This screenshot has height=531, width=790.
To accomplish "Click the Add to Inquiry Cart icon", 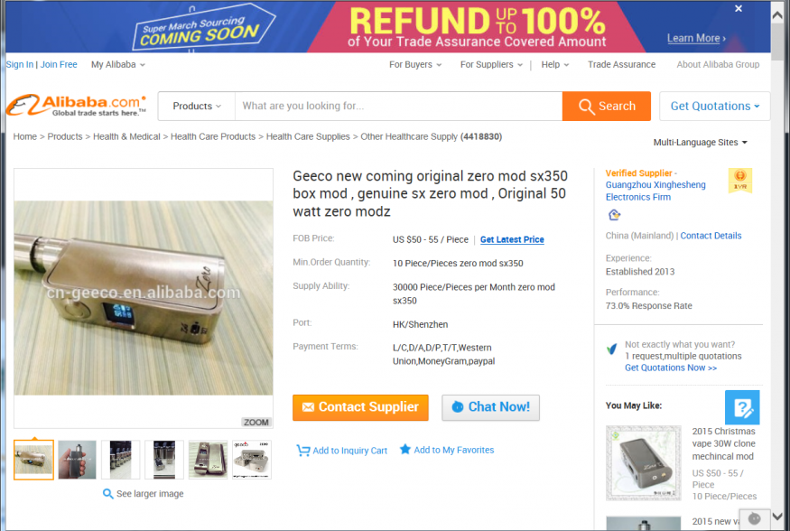I will [x=302, y=451].
